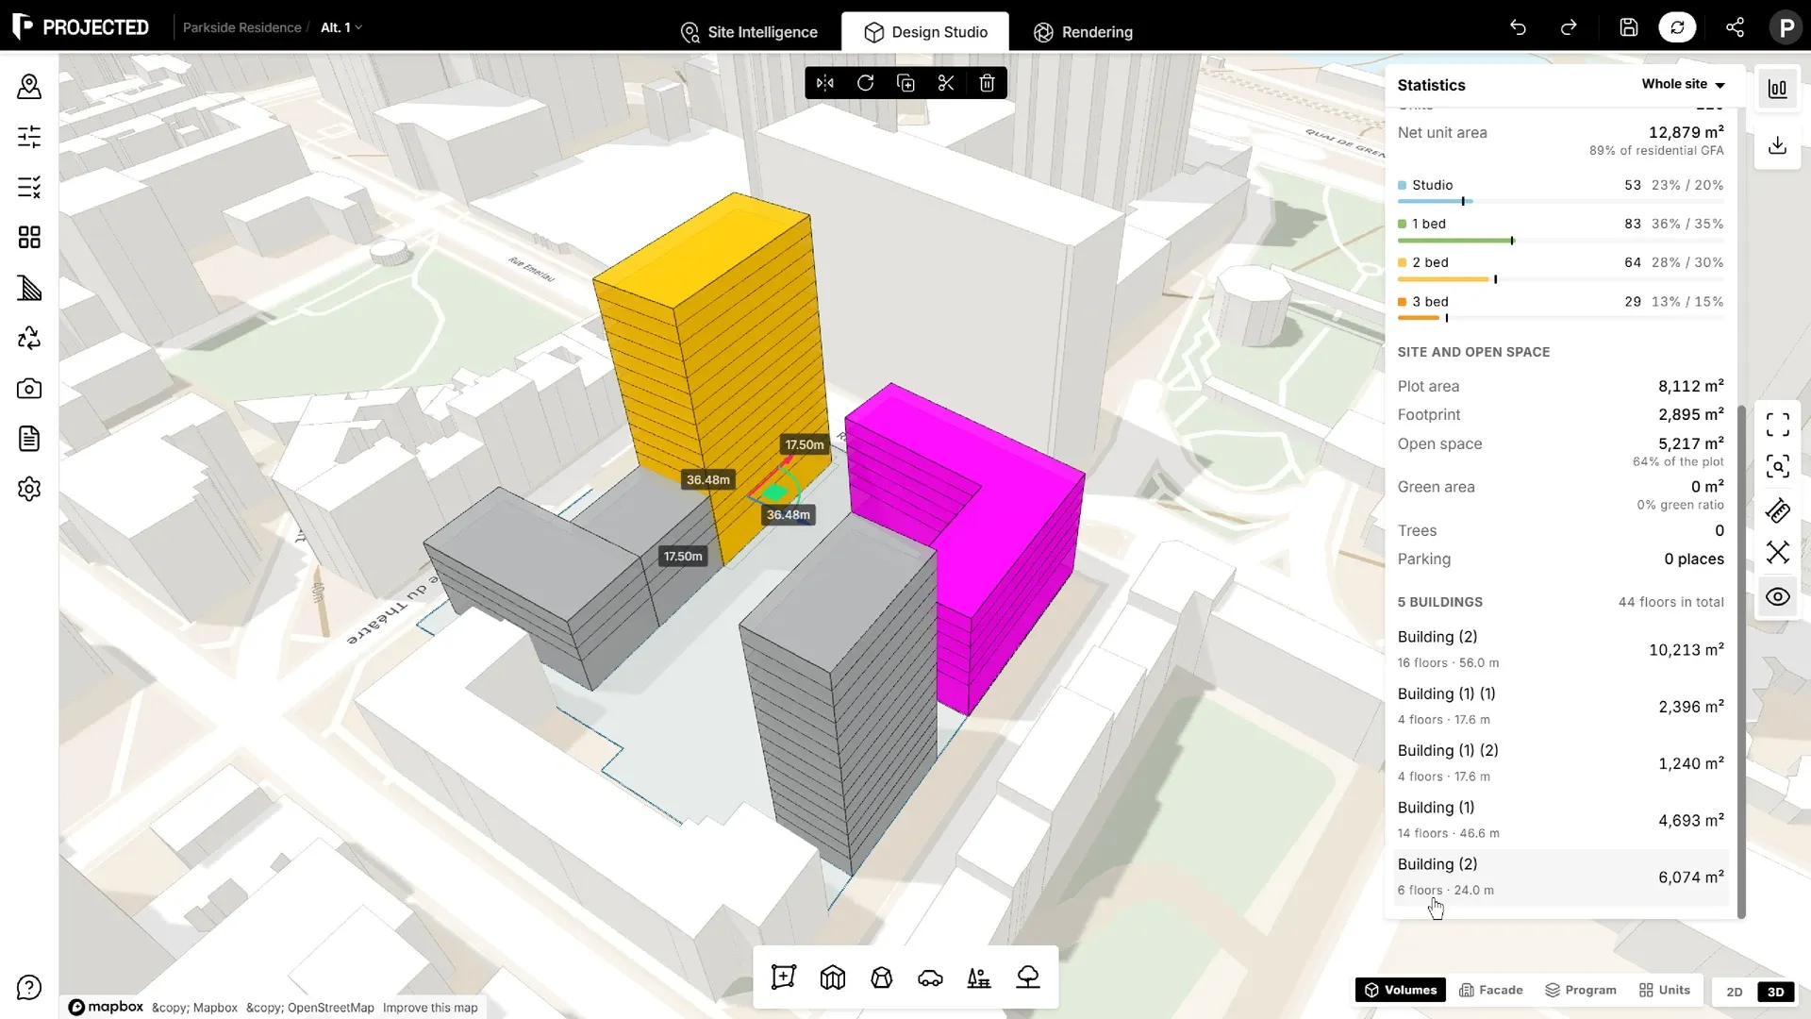Enable Volumes display mode
The width and height of the screenshot is (1811, 1019).
[1401, 990]
